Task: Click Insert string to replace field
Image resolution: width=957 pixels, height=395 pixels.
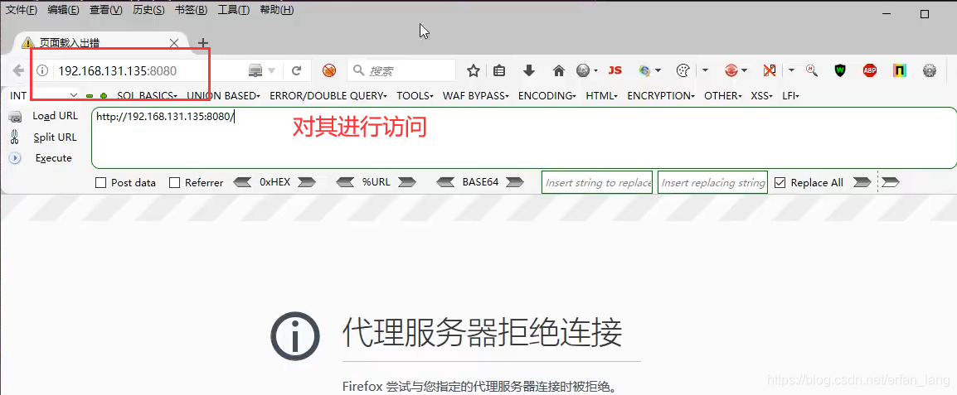Action: (x=597, y=182)
